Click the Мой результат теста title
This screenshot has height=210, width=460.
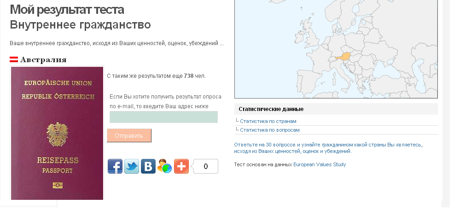(67, 9)
